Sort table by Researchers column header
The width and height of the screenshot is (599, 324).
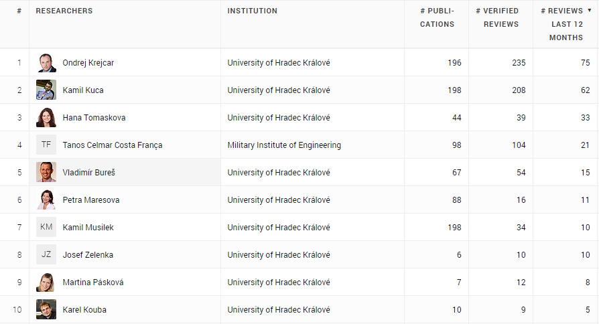[64, 11]
